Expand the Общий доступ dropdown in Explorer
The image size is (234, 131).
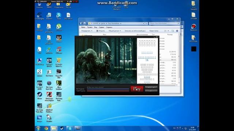114,31
